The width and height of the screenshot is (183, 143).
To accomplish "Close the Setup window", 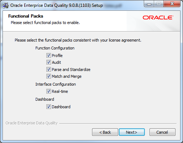I will click(x=172, y=4).
